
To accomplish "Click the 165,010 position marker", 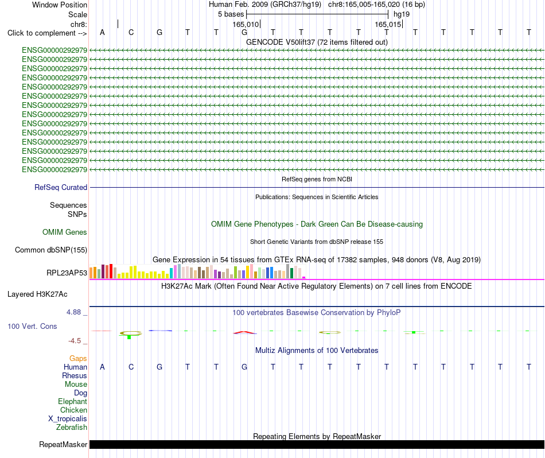I will tap(246, 24).
